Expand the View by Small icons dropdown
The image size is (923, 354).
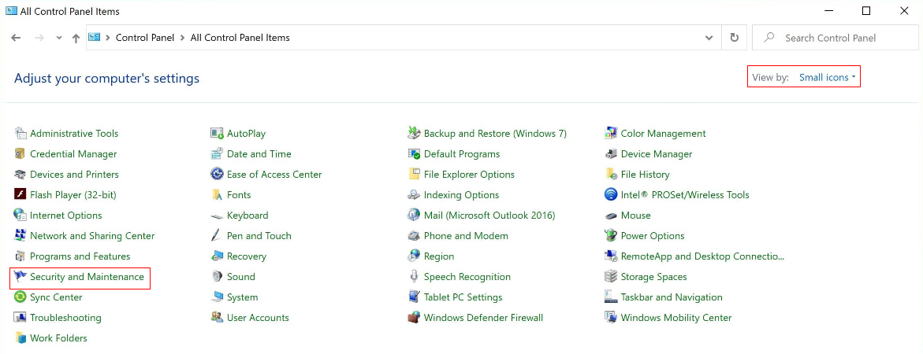click(x=827, y=78)
